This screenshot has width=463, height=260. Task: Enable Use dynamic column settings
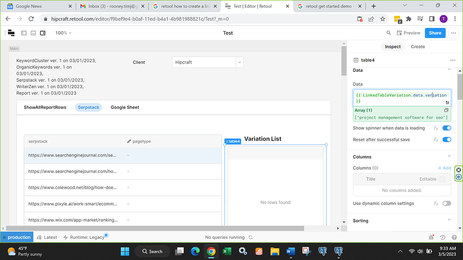tap(447, 204)
